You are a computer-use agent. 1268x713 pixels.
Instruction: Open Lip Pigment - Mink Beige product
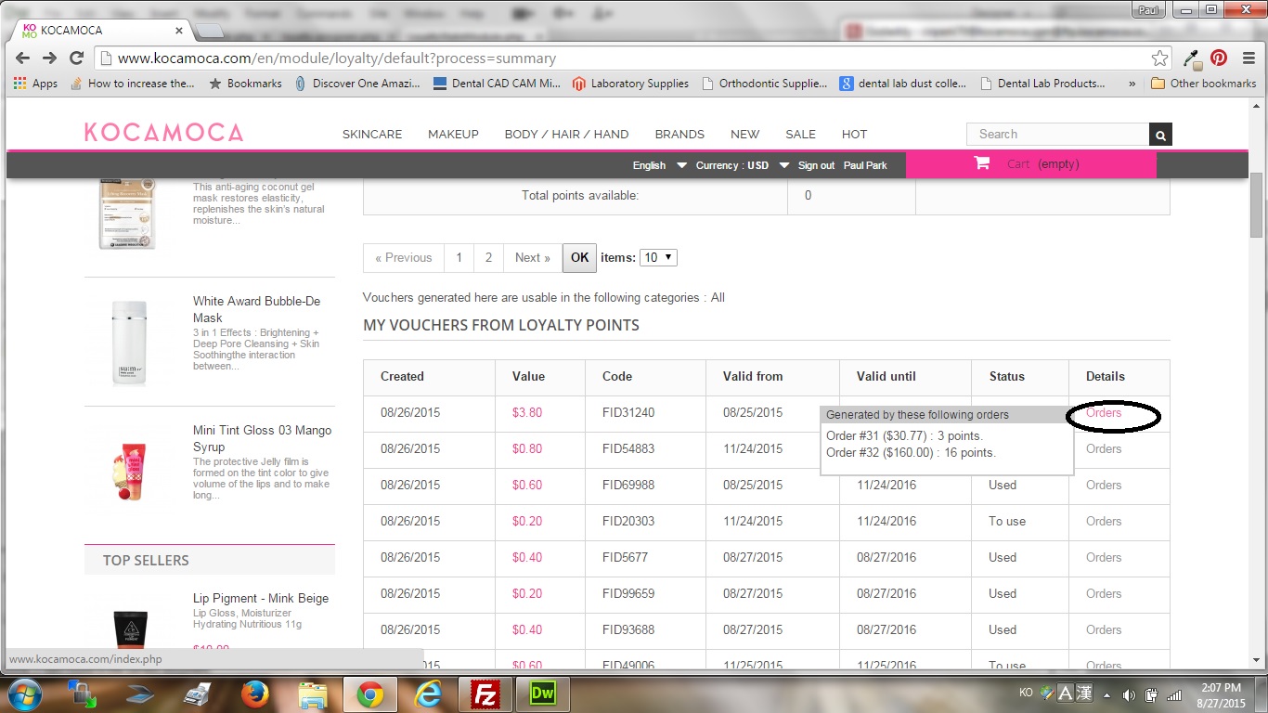point(261,598)
